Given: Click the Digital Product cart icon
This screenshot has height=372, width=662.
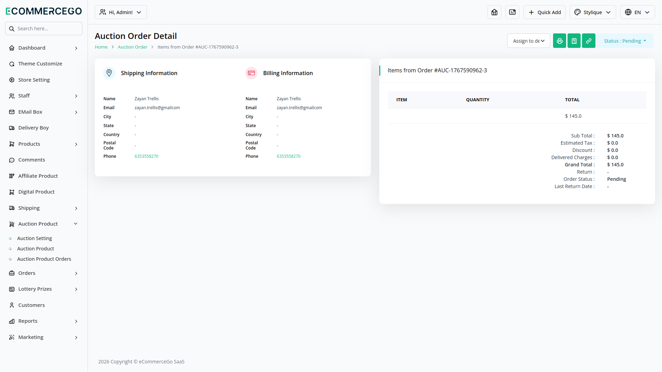Looking at the screenshot, I should (12, 192).
